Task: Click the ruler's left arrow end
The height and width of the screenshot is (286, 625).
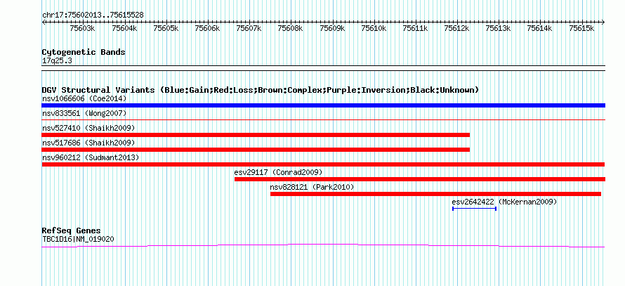Action: click(x=44, y=22)
